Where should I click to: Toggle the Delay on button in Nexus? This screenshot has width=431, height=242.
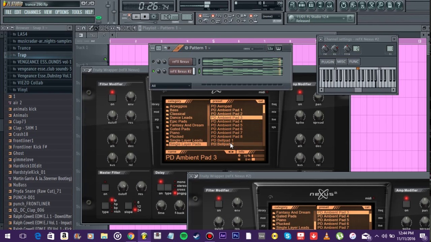click(x=161, y=187)
